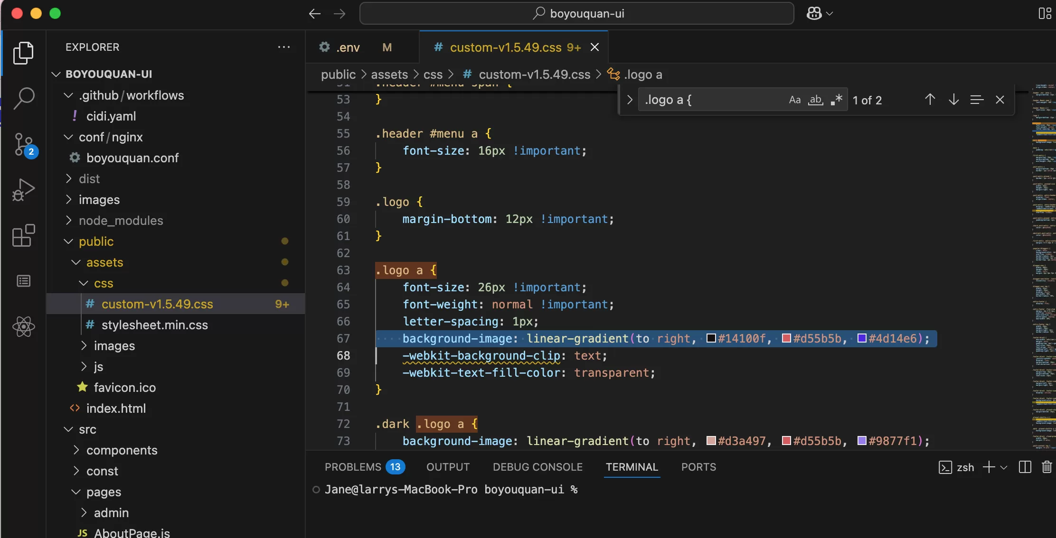Image resolution: width=1056 pixels, height=538 pixels.
Task: Expand the js folder
Action: pos(84,366)
